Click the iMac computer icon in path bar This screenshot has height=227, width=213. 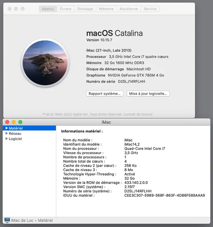pos(7,220)
